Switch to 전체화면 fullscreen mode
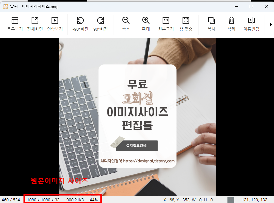 click(35, 24)
